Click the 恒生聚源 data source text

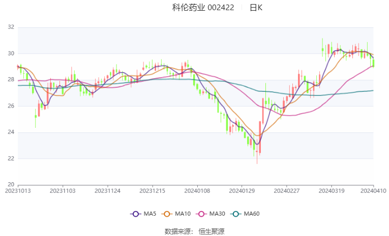point(212,231)
